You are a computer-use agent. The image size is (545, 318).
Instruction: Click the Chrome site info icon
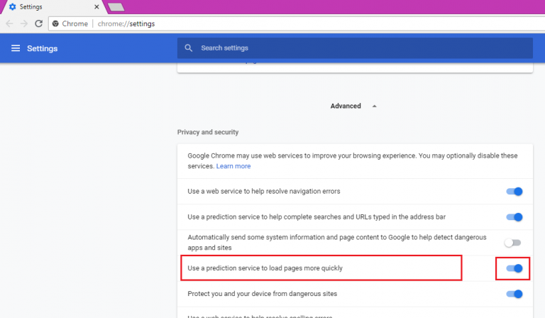click(x=55, y=23)
